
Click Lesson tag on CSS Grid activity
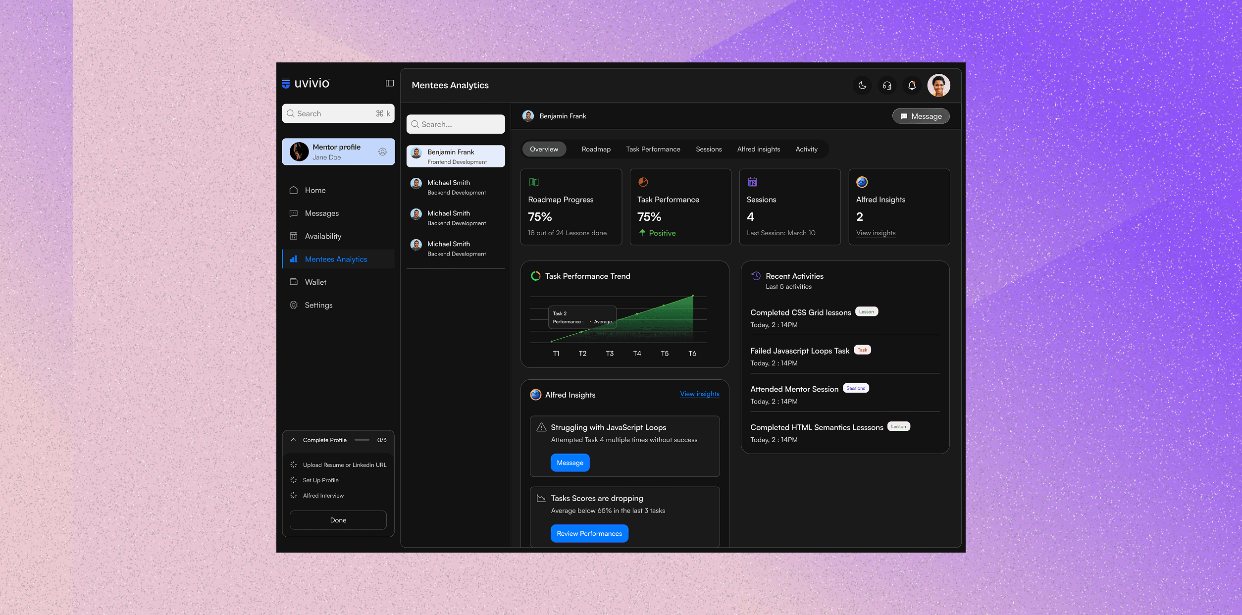866,311
